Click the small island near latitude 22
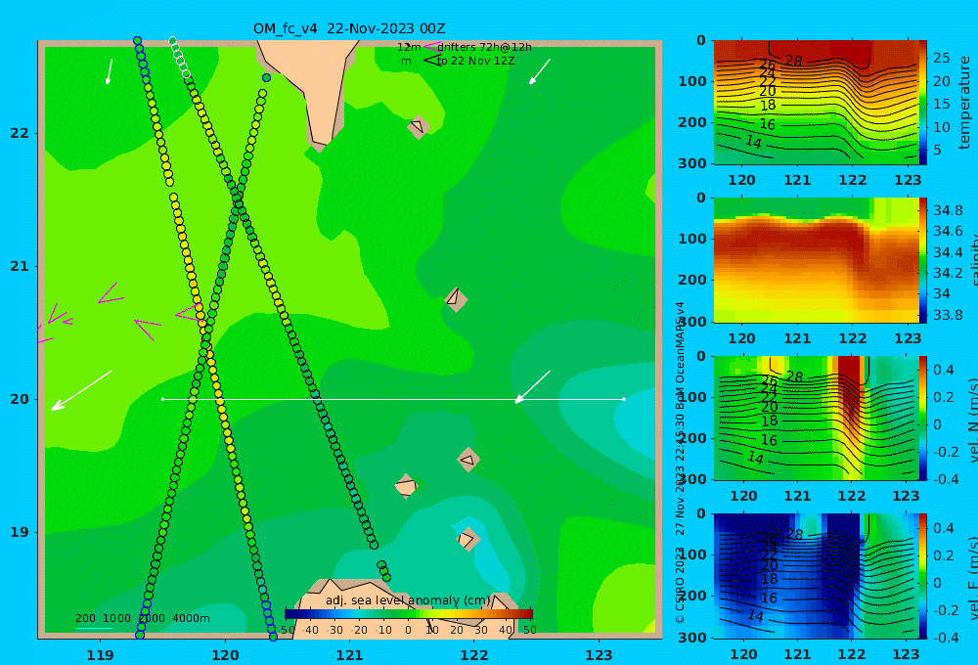Image resolution: width=978 pixels, height=665 pixels. [x=418, y=127]
